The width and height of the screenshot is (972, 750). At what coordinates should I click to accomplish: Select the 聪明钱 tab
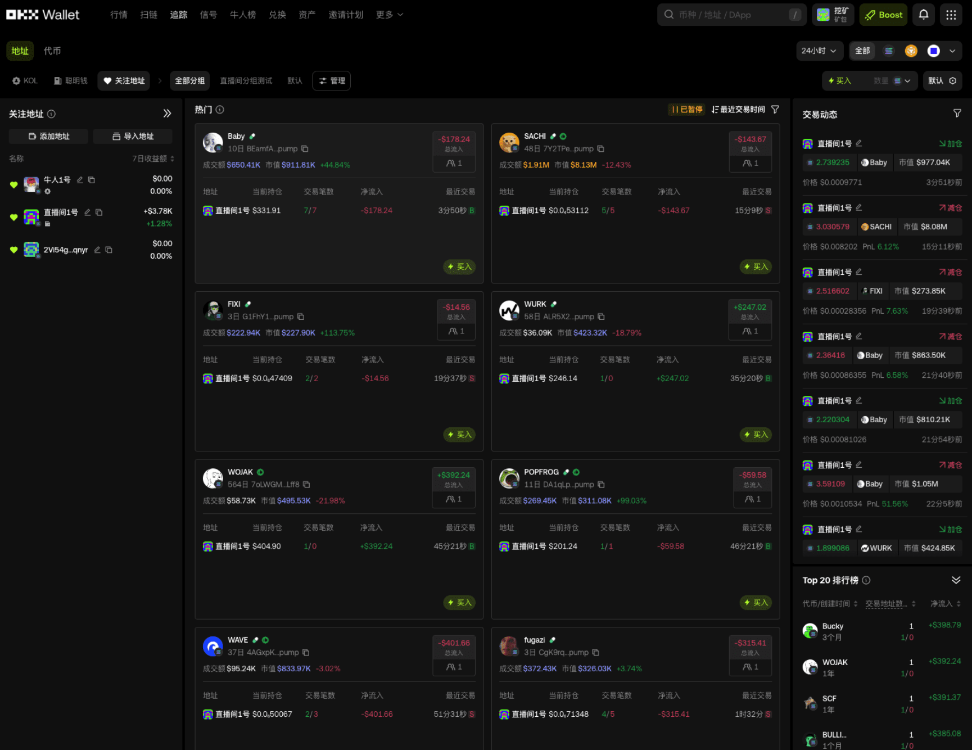point(71,81)
